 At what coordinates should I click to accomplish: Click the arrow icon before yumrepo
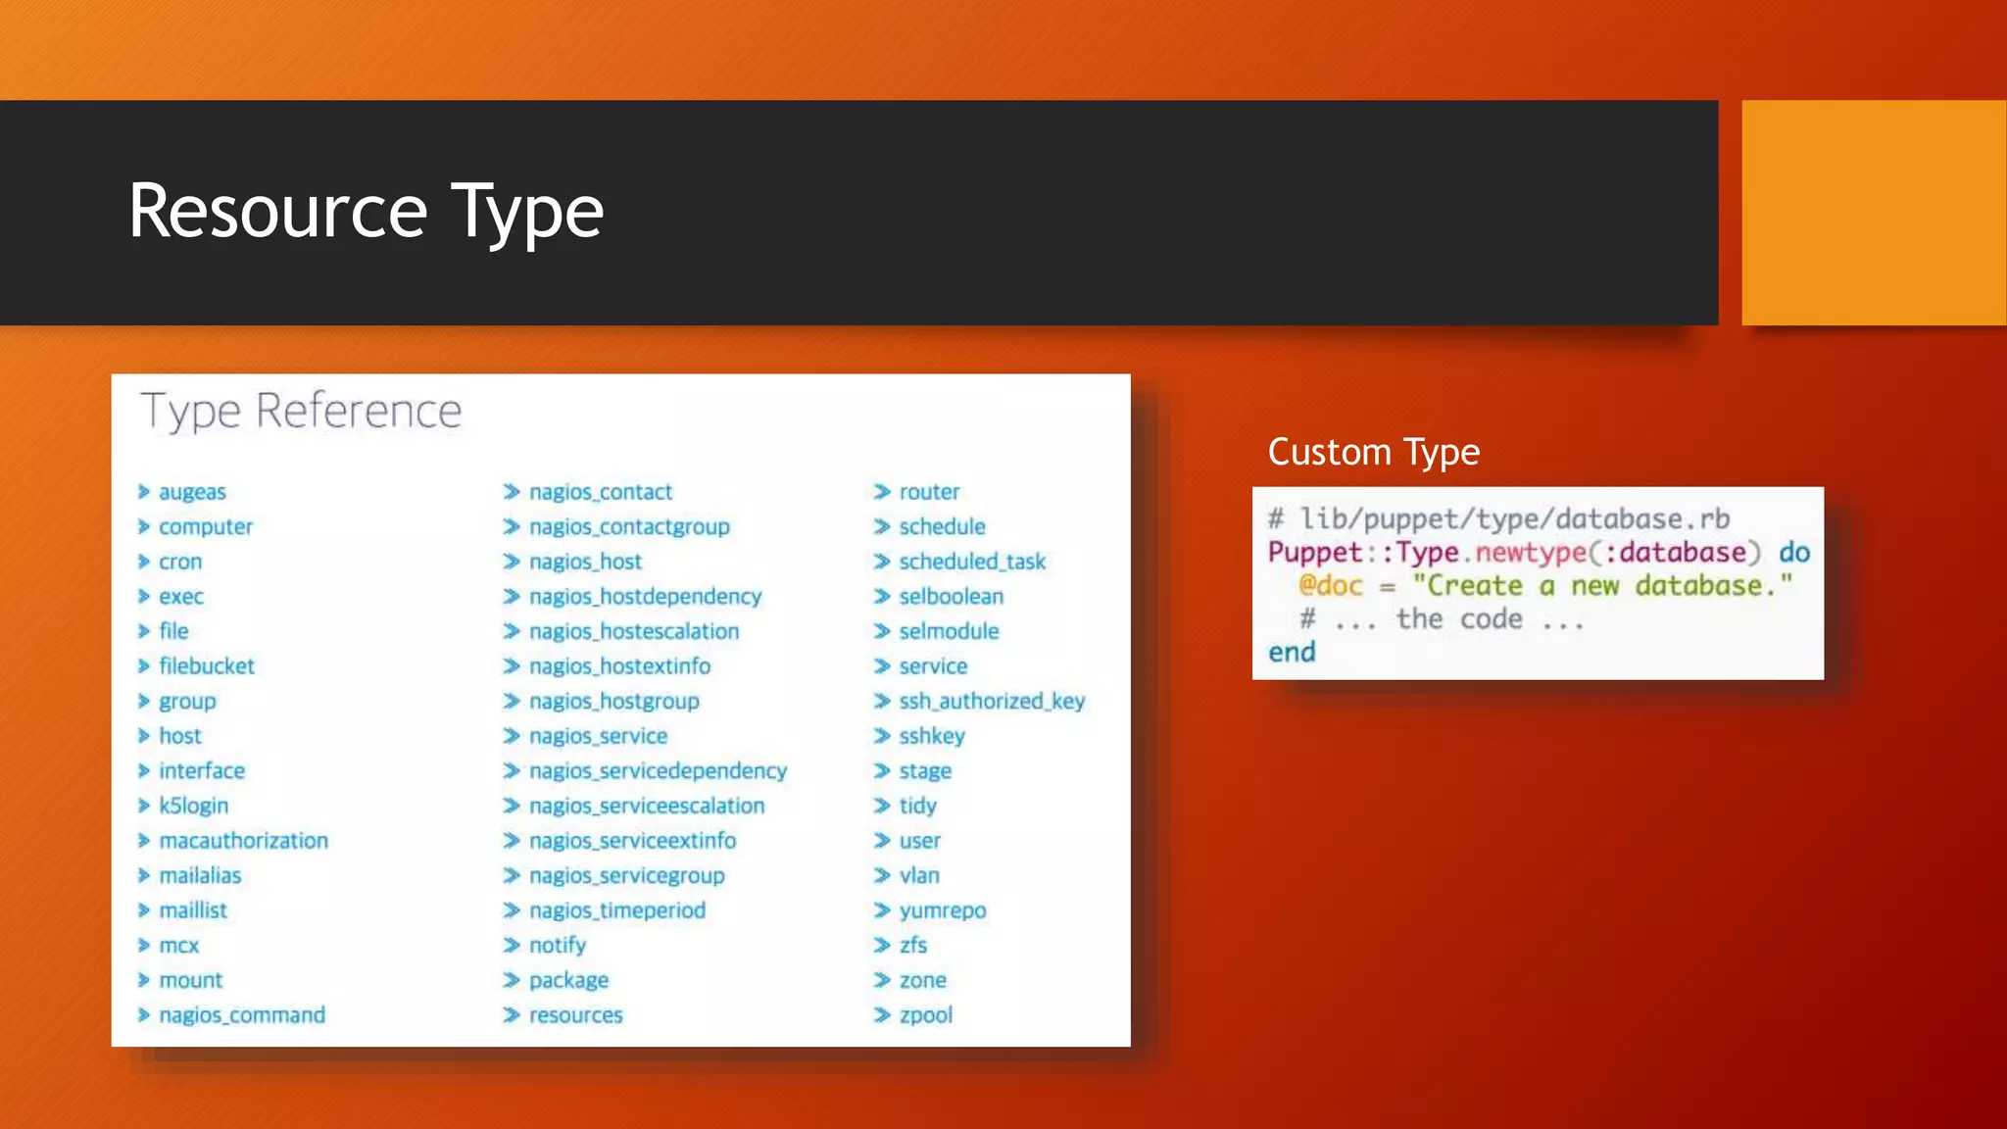882,910
